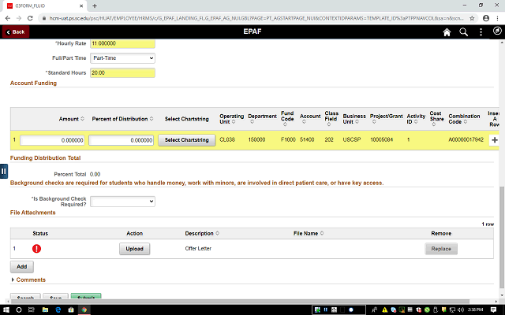Go back with the browser arrow

tap(8, 18)
